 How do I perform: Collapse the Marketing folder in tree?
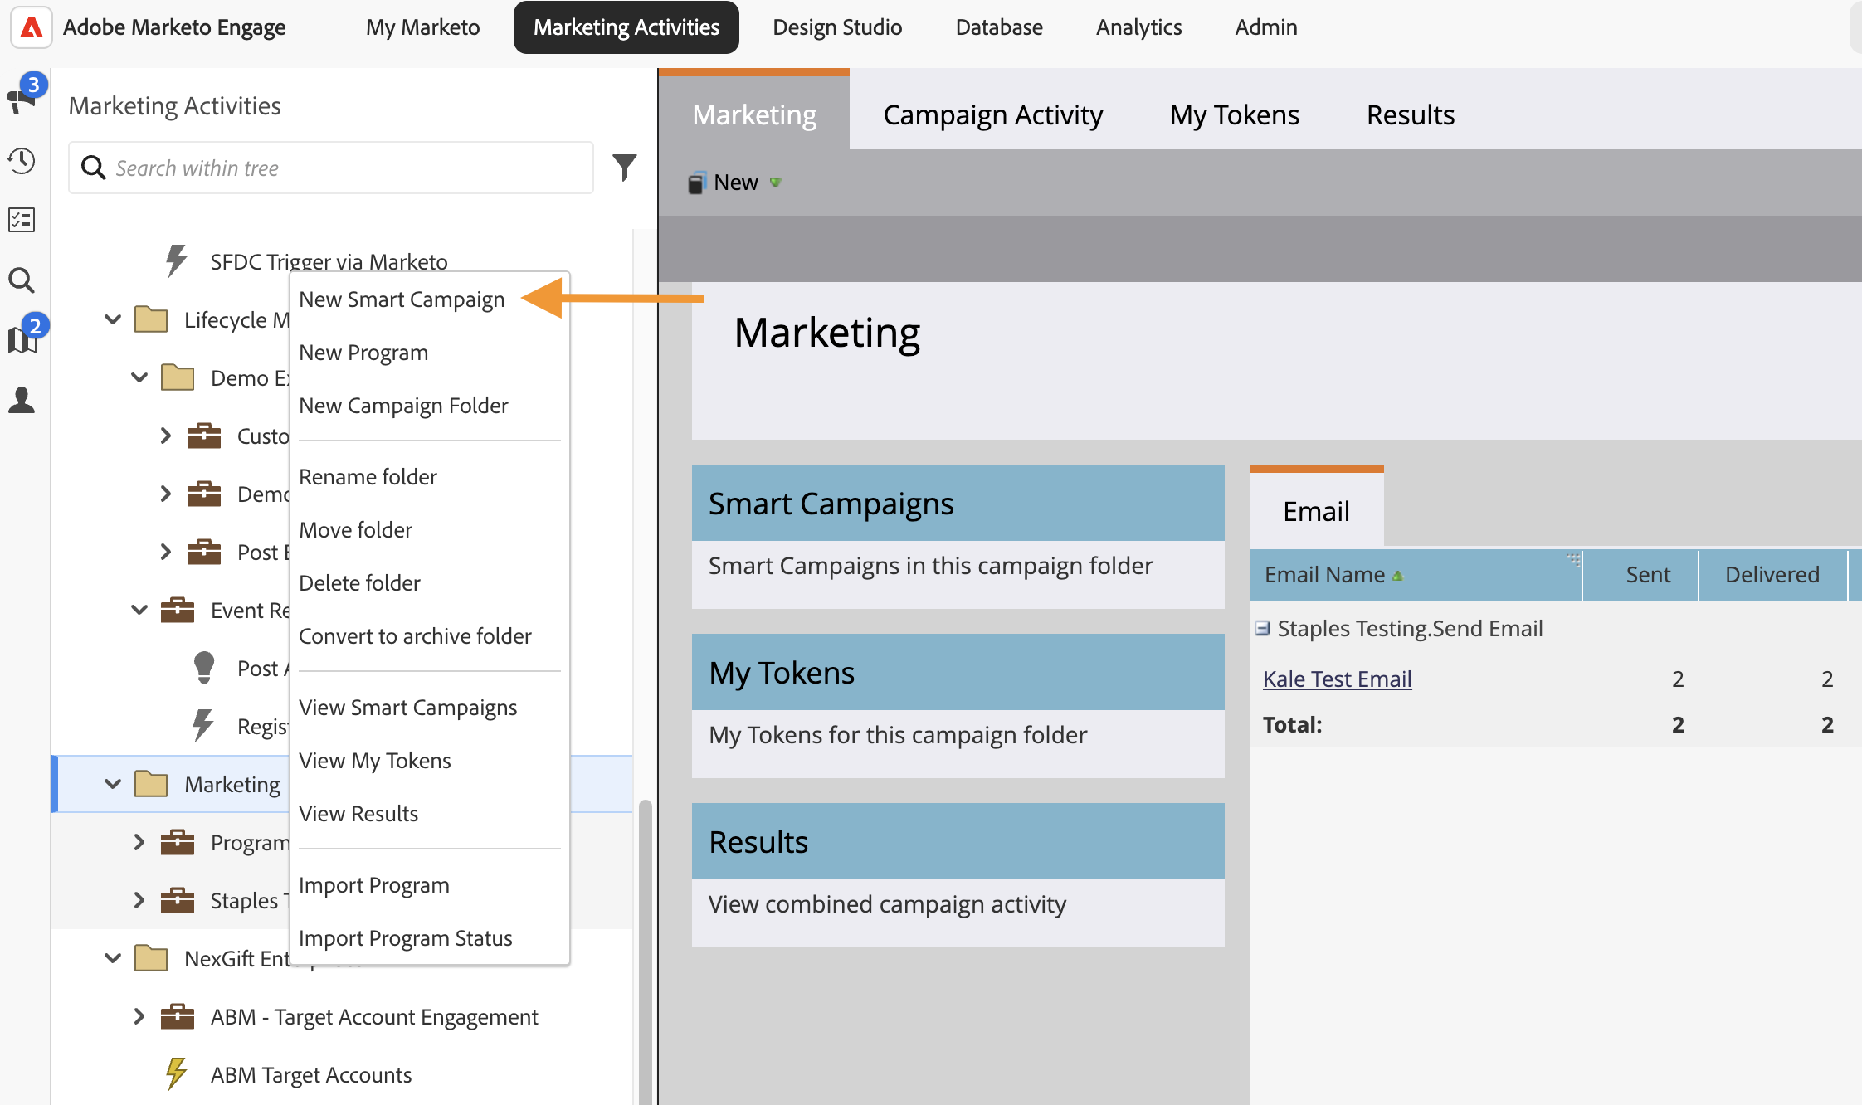(113, 784)
